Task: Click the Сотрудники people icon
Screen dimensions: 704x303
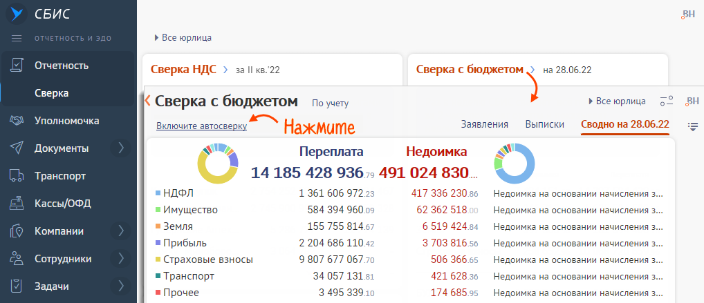Action: 17,259
